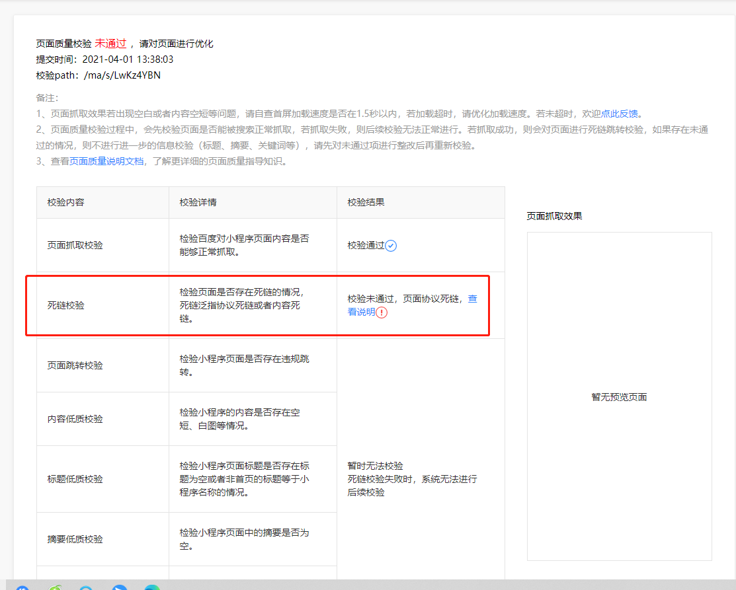Screen dimensions: 736x590
Task: Select the 标题低质校验 row label
Action: [x=75, y=479]
